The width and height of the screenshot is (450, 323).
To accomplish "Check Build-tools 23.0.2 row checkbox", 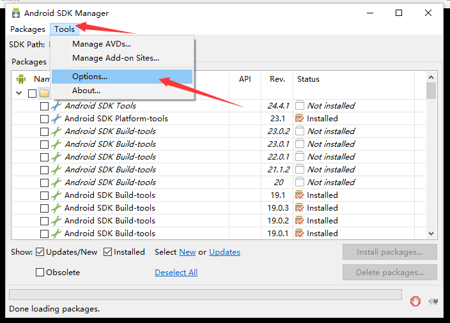I will tap(44, 131).
